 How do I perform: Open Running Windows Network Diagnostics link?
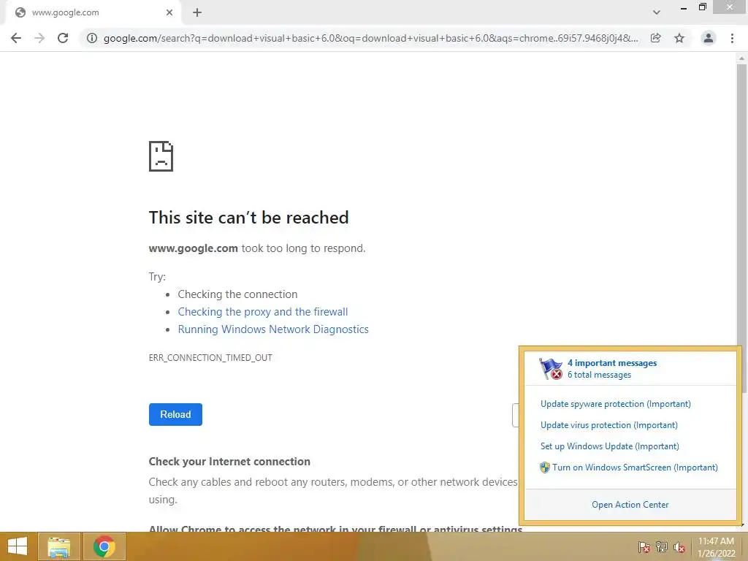[273, 329]
